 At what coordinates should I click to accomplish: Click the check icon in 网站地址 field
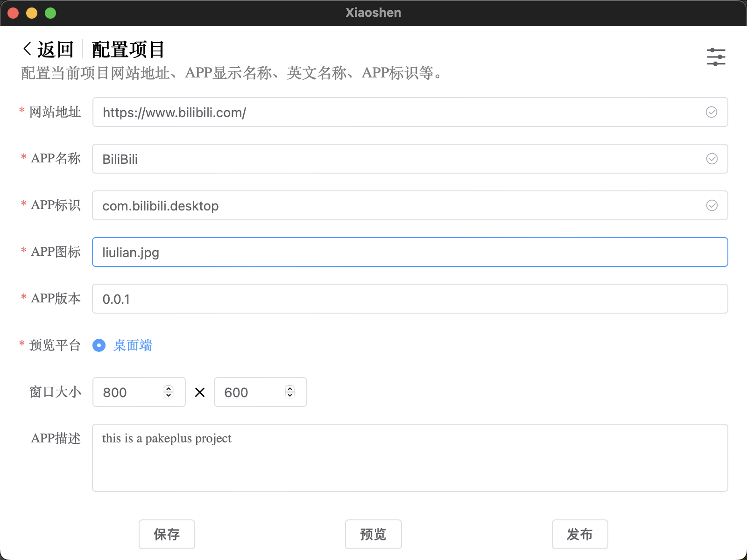click(712, 112)
